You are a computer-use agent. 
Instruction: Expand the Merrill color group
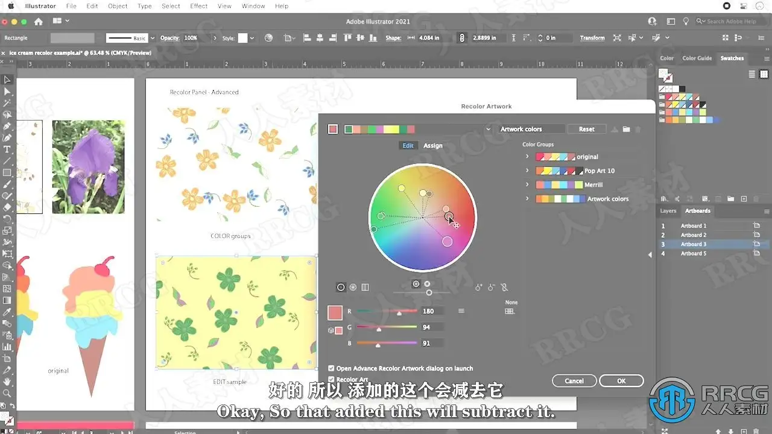tap(527, 185)
